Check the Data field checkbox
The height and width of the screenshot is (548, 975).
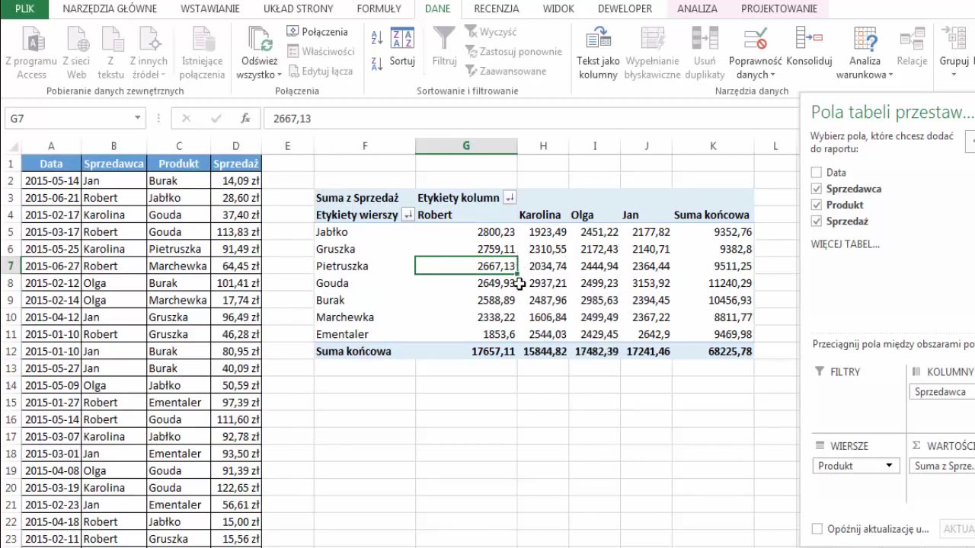coord(817,173)
